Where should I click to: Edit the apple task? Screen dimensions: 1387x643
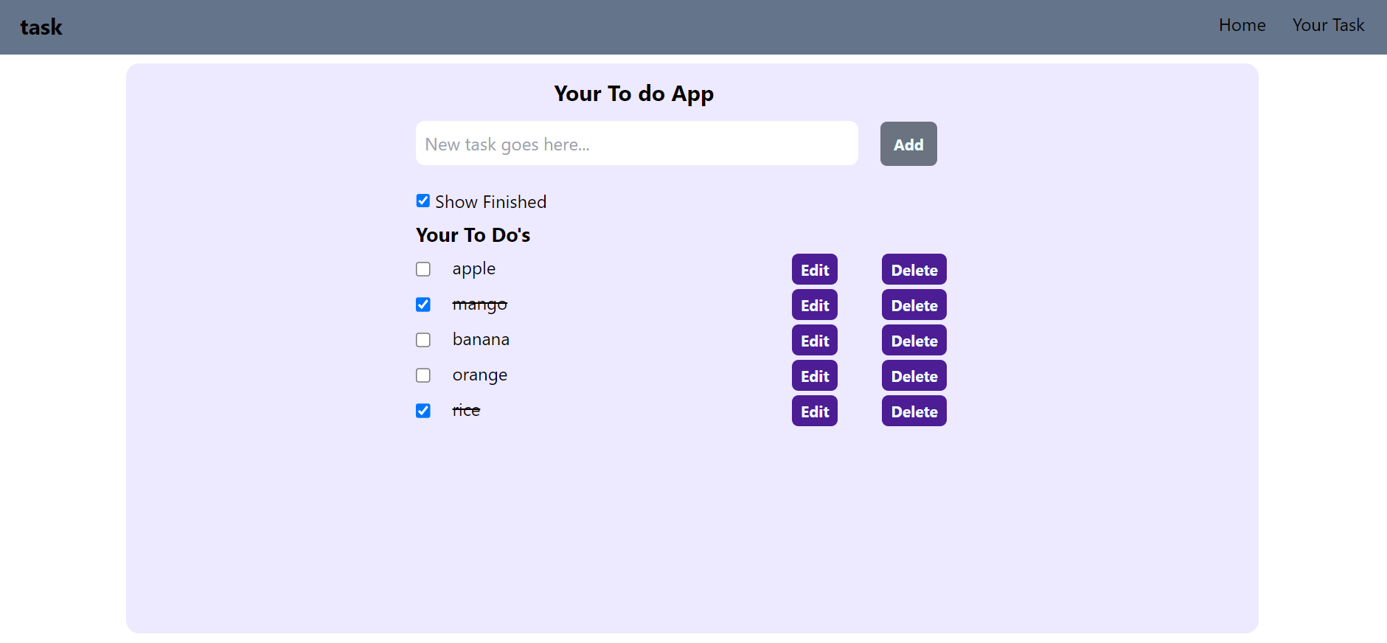[x=814, y=270]
